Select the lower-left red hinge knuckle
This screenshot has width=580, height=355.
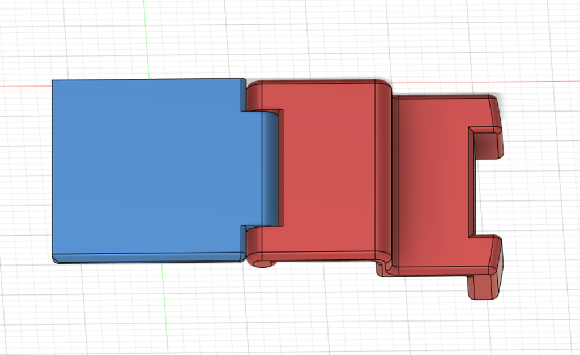click(x=259, y=241)
